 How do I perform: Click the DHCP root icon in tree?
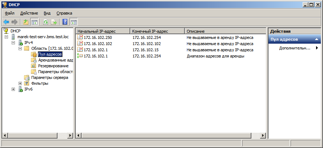[6, 31]
